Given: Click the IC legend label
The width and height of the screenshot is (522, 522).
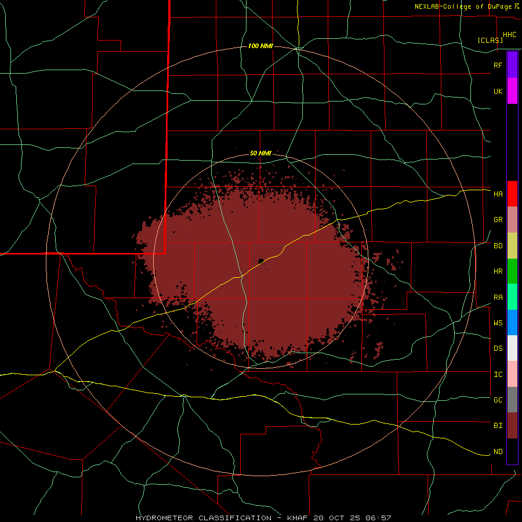Looking at the screenshot, I should tap(498, 375).
